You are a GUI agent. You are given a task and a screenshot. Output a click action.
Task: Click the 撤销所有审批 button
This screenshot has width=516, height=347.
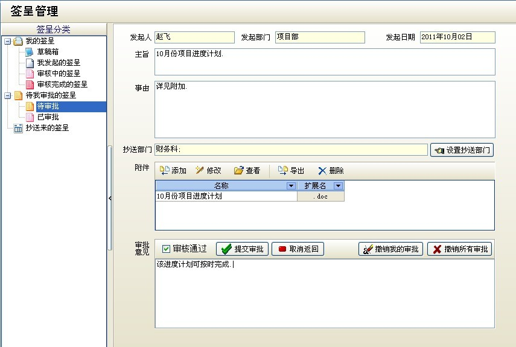tap(459, 249)
